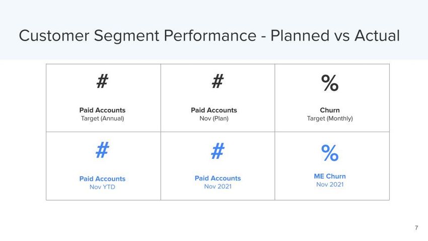Select the black Churn label
428x241 pixels.
330,110
